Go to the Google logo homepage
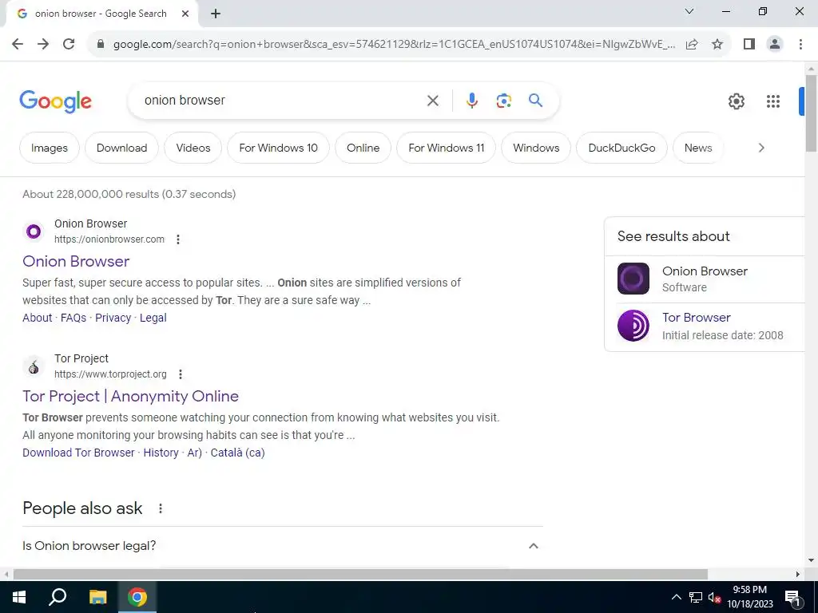 [x=55, y=101]
